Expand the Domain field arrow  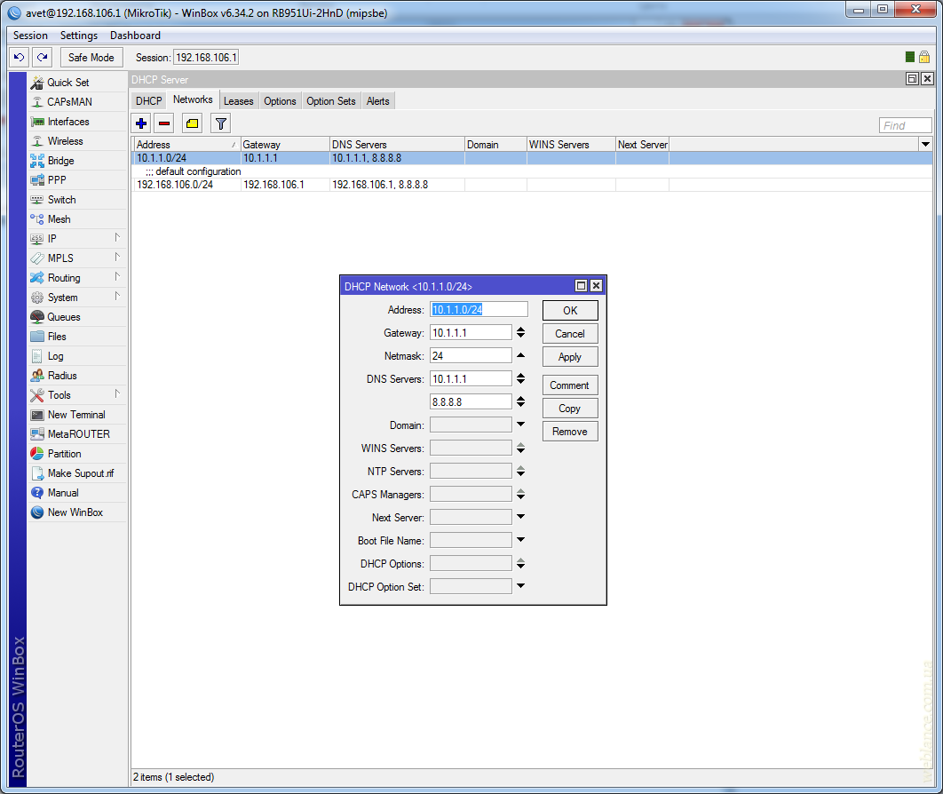coord(521,425)
